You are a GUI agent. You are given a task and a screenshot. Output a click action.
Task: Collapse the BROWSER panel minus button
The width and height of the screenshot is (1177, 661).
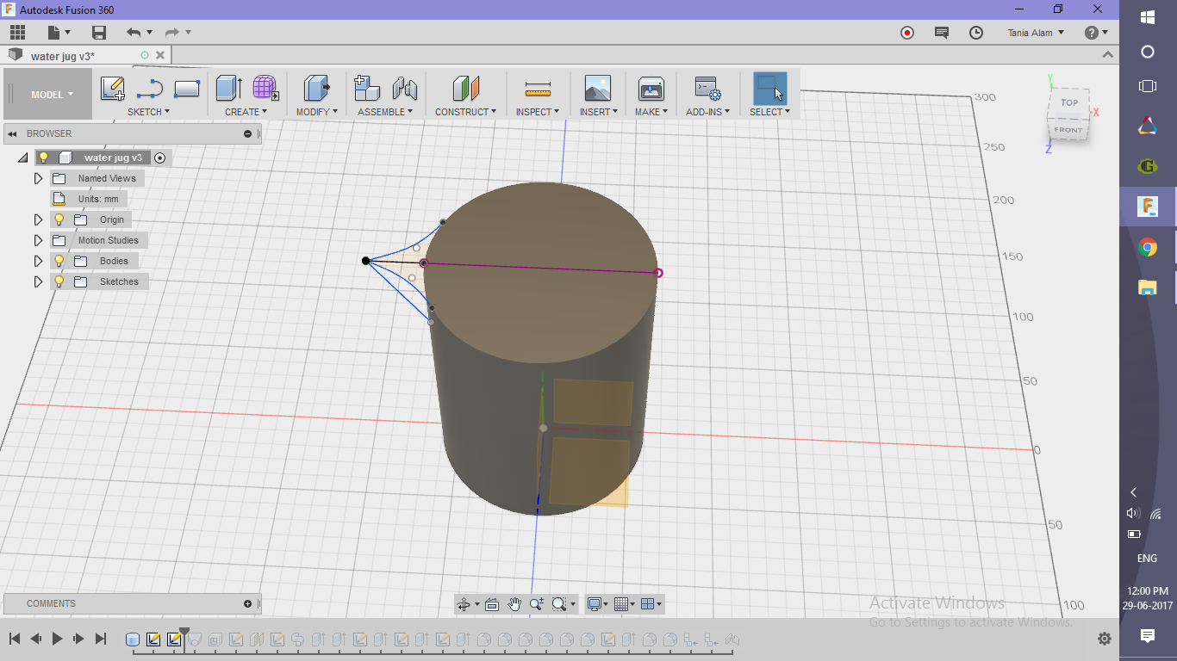(247, 133)
